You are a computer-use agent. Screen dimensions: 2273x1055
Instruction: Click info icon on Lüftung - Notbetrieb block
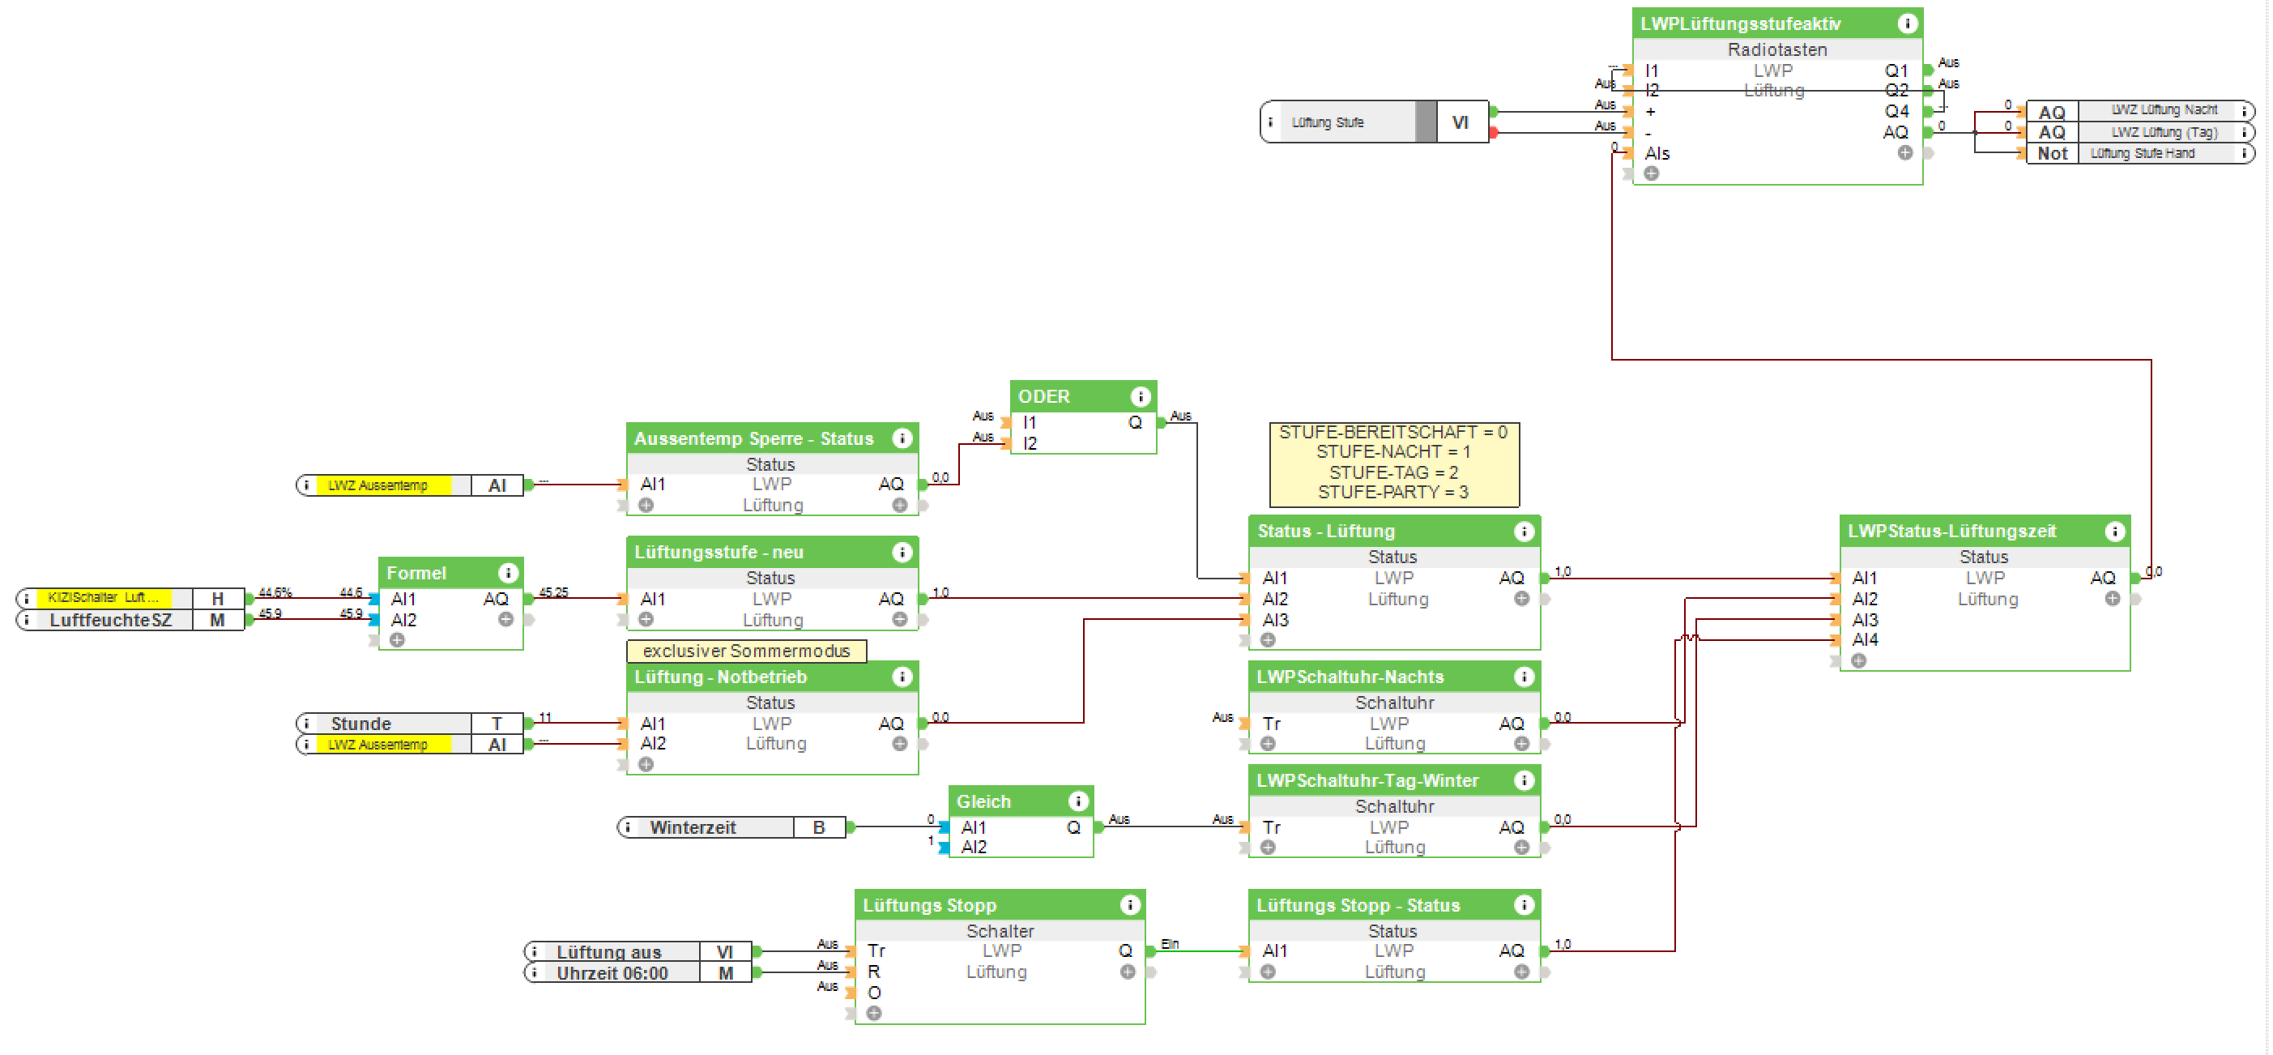(901, 677)
